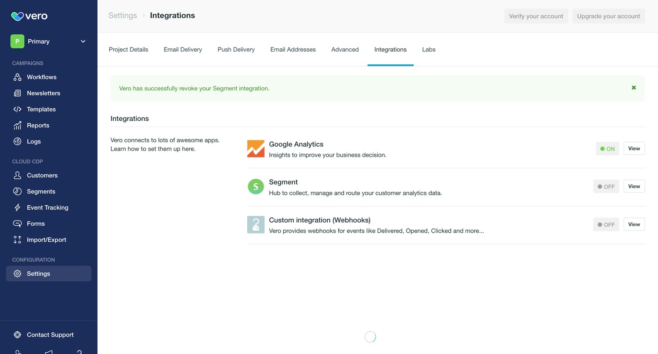Screen dimensions: 658x354
Task: Click the green Segment logo icon
Action: 256,187
